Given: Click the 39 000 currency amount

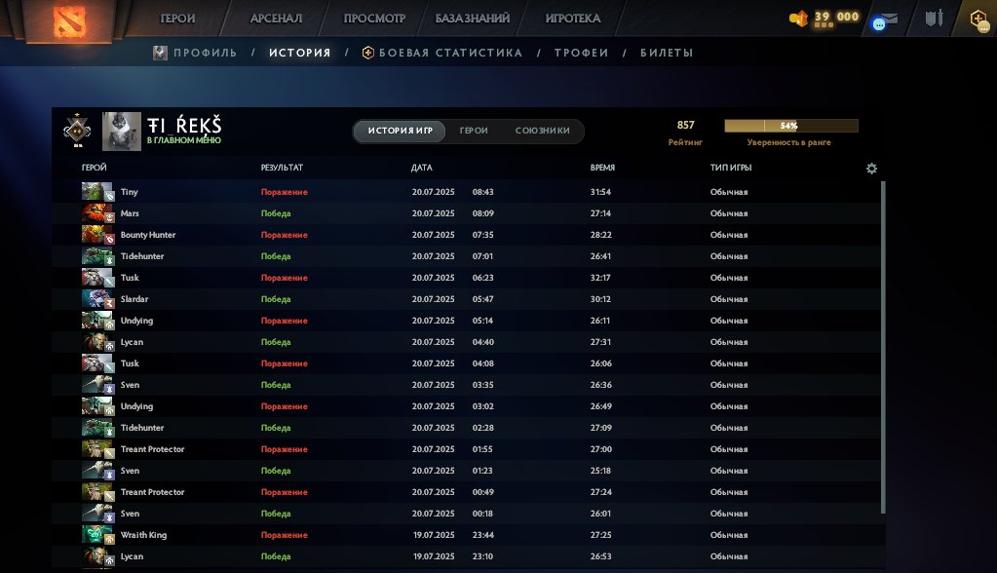Looking at the screenshot, I should (837, 17).
